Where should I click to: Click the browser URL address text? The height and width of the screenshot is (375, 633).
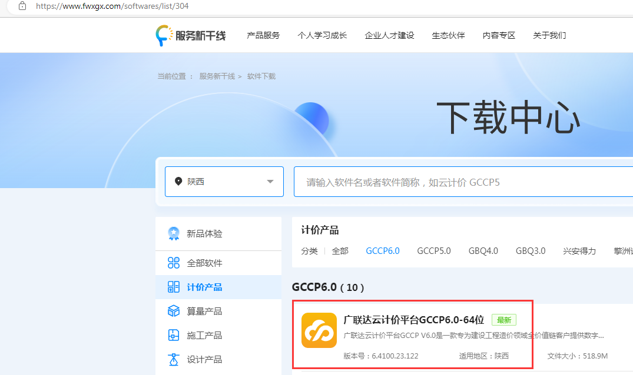click(x=112, y=6)
